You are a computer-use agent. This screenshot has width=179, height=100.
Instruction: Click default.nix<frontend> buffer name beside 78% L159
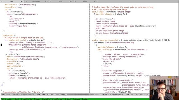(23, 94)
